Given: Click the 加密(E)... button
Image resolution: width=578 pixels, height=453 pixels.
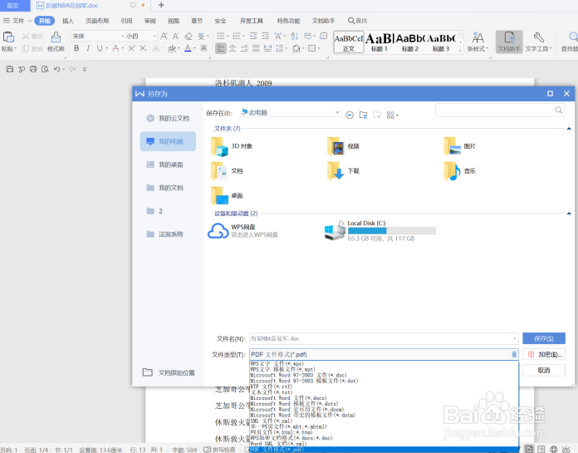Looking at the screenshot, I should click(x=544, y=355).
